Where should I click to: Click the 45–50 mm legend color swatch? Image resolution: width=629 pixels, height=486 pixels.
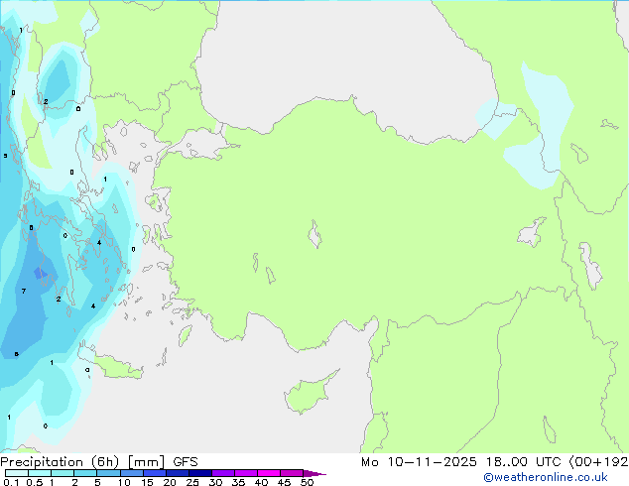(x=292, y=473)
